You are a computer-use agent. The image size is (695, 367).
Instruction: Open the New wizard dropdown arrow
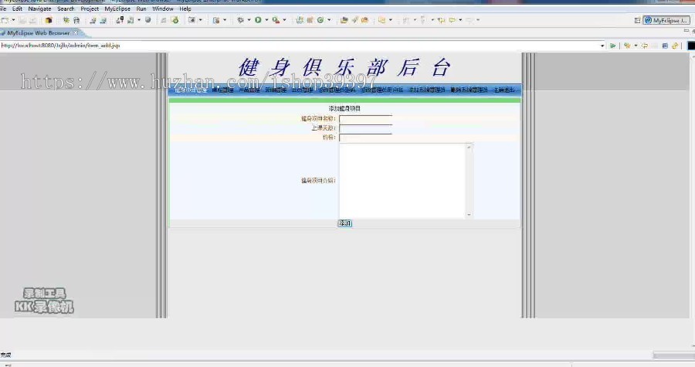[13, 20]
